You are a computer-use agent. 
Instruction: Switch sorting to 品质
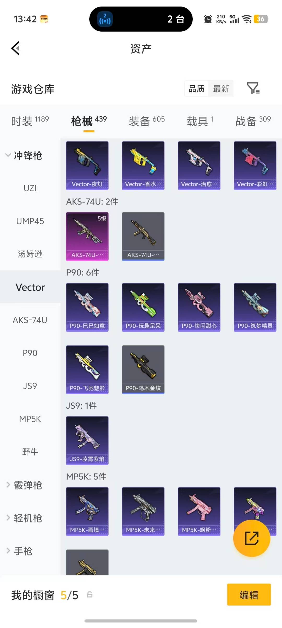coord(197,89)
